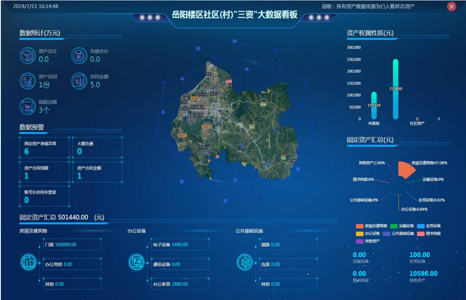
Task: Click the tall 253000 bar
Action: [396, 89]
